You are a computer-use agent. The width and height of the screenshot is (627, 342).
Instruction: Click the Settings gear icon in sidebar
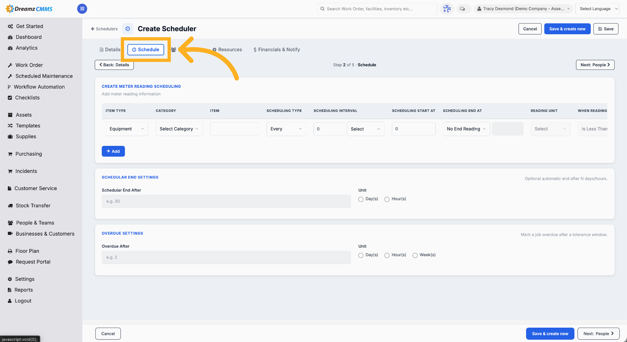[10, 279]
